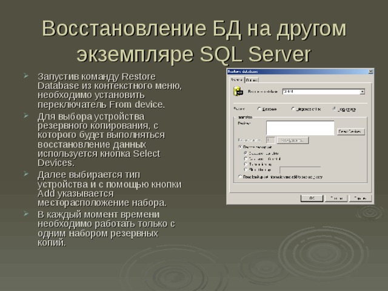
Task: Click the title line "экземпляре SQL Server"
Action: click(x=194, y=55)
